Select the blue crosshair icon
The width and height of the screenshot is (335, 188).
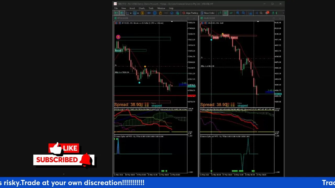tap(257, 13)
